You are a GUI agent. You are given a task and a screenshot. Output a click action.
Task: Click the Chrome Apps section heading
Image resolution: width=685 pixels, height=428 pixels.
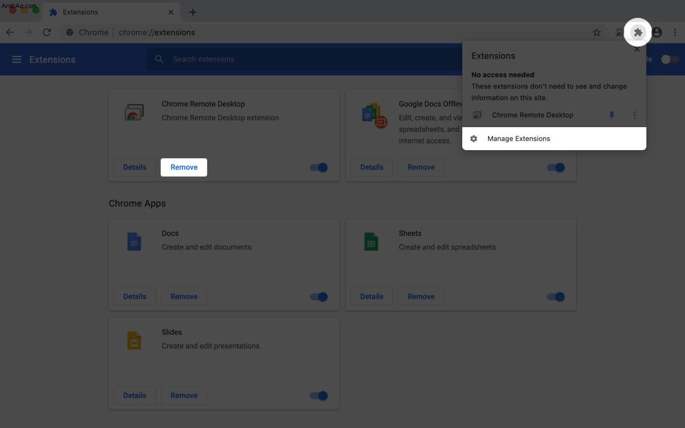pos(137,204)
